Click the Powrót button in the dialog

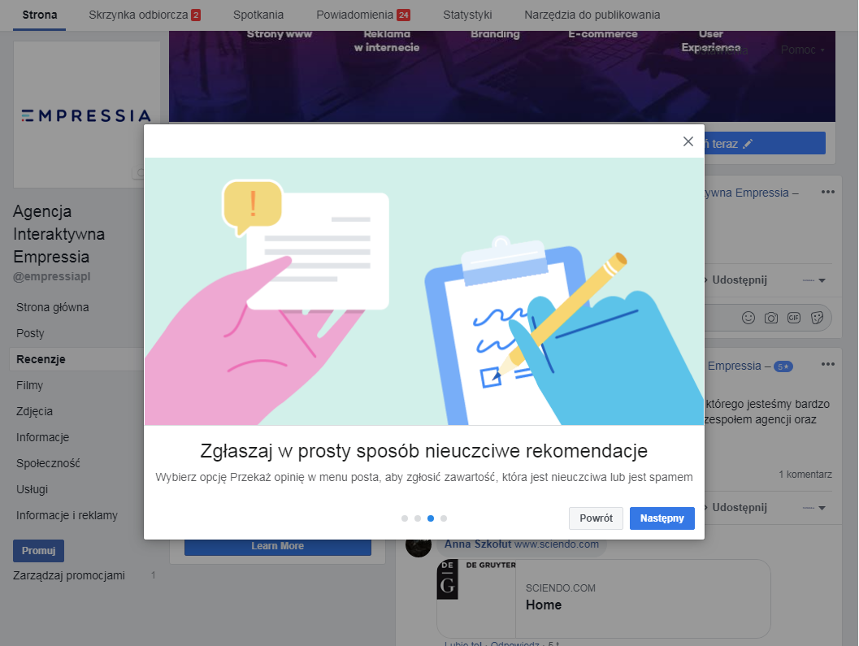click(596, 518)
